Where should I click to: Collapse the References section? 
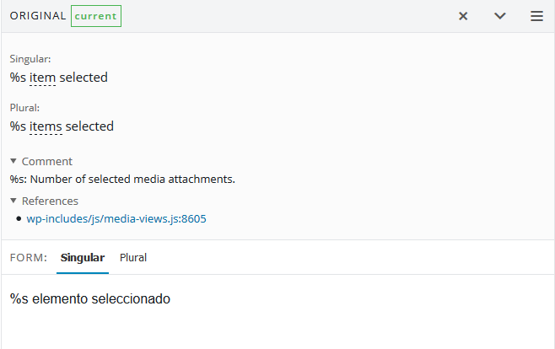pos(44,201)
